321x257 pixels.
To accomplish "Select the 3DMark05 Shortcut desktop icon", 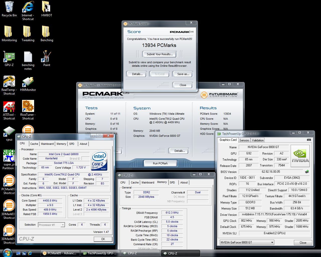I will tap(9, 234).
